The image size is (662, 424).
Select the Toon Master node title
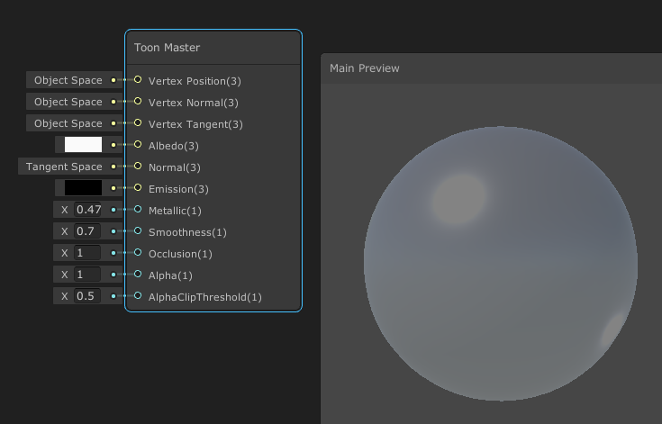167,48
